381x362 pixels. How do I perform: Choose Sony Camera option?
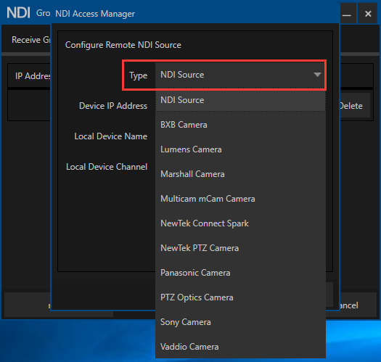click(x=240, y=322)
